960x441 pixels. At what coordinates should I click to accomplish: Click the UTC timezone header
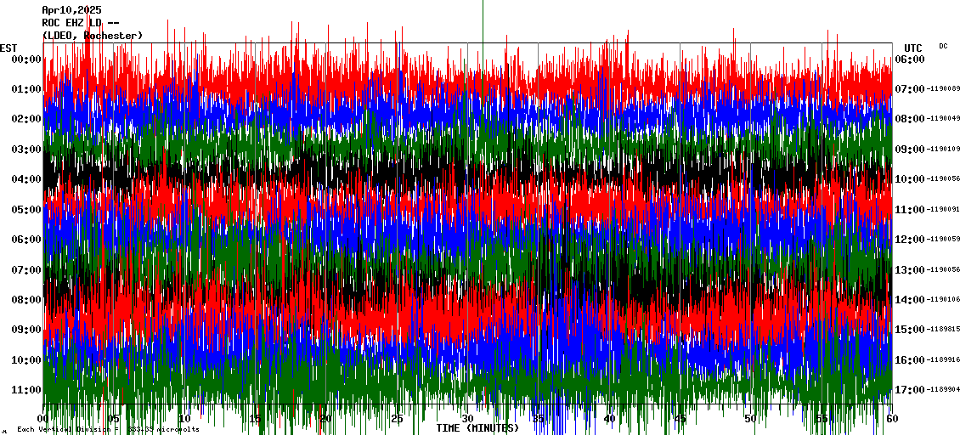[x=913, y=48]
